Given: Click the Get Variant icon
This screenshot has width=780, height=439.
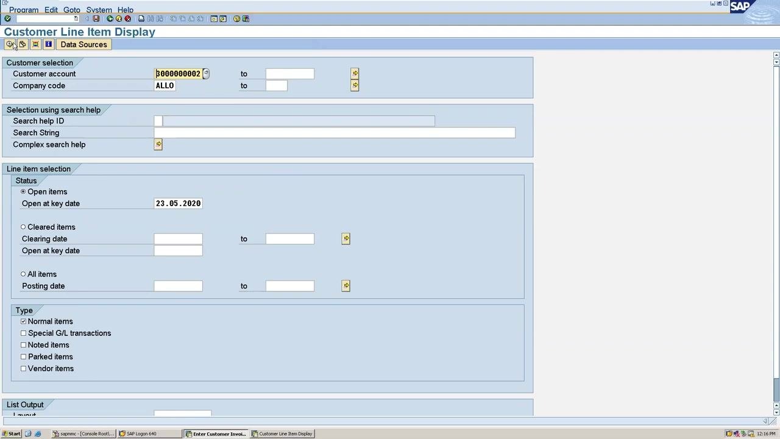Looking at the screenshot, I should pos(23,45).
